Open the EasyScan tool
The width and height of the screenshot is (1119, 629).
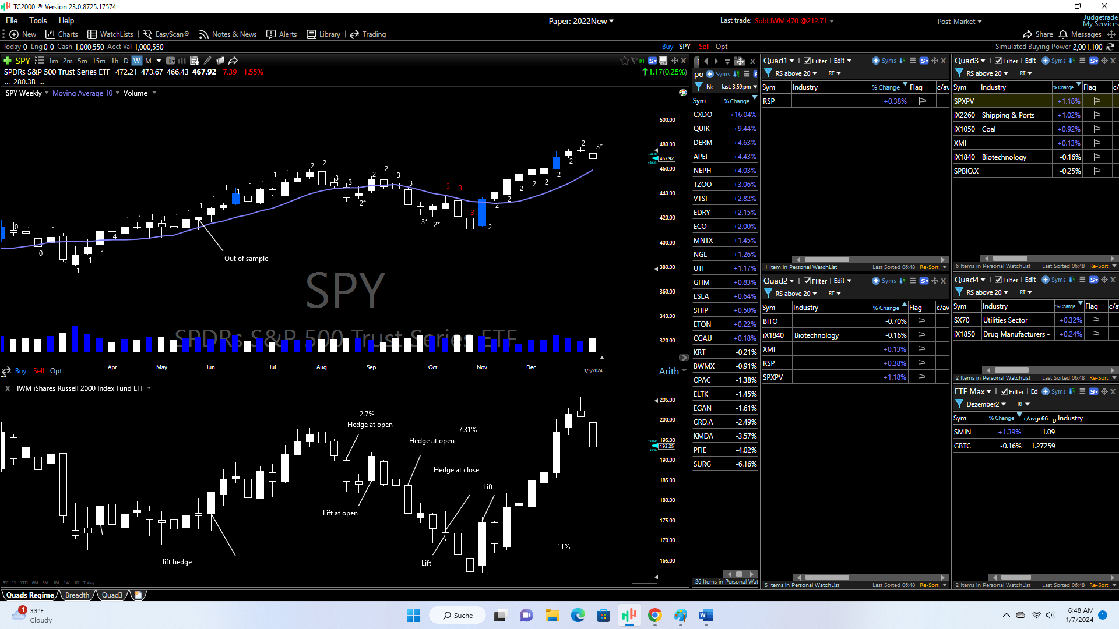[x=166, y=34]
